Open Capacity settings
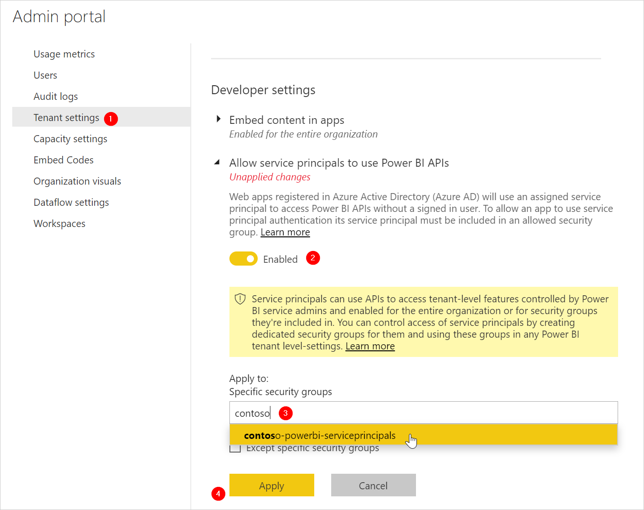This screenshot has height=510, width=644. click(x=70, y=139)
